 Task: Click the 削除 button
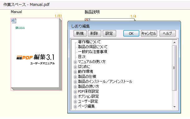[x=94, y=33]
